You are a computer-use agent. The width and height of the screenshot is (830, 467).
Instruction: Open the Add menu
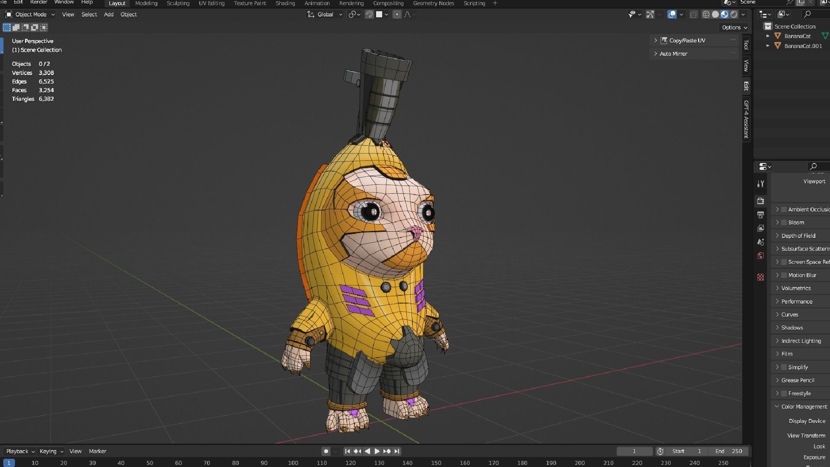coord(109,14)
